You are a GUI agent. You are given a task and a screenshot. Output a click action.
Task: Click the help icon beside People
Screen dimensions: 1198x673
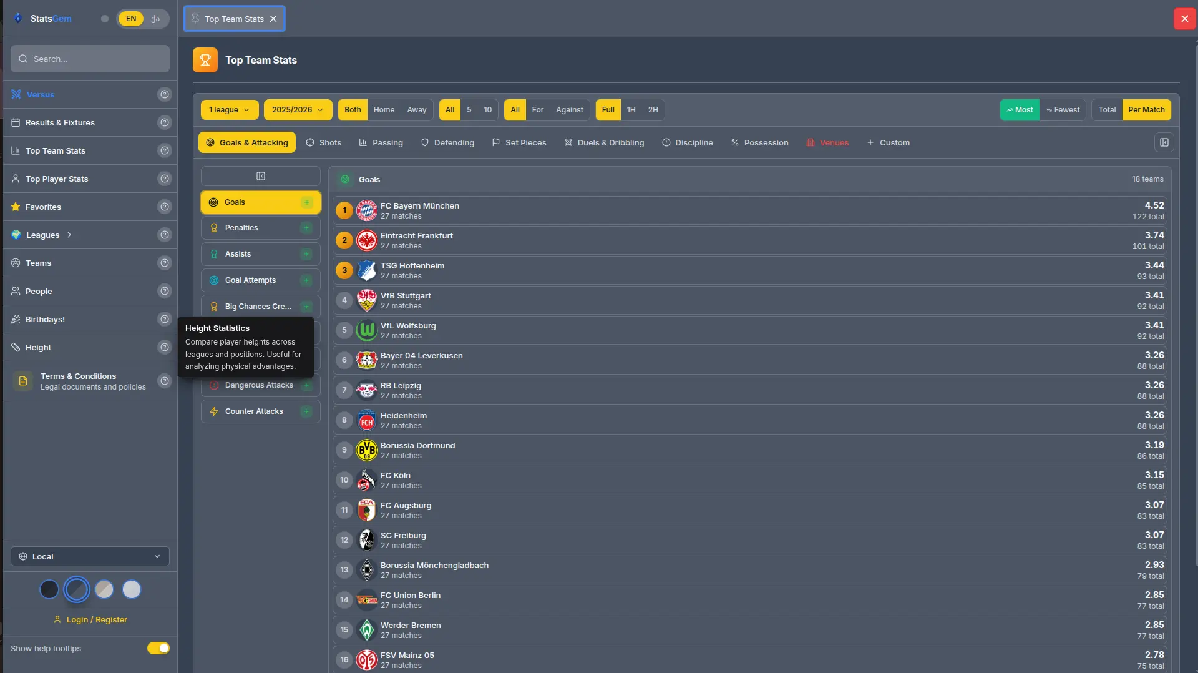pos(165,291)
